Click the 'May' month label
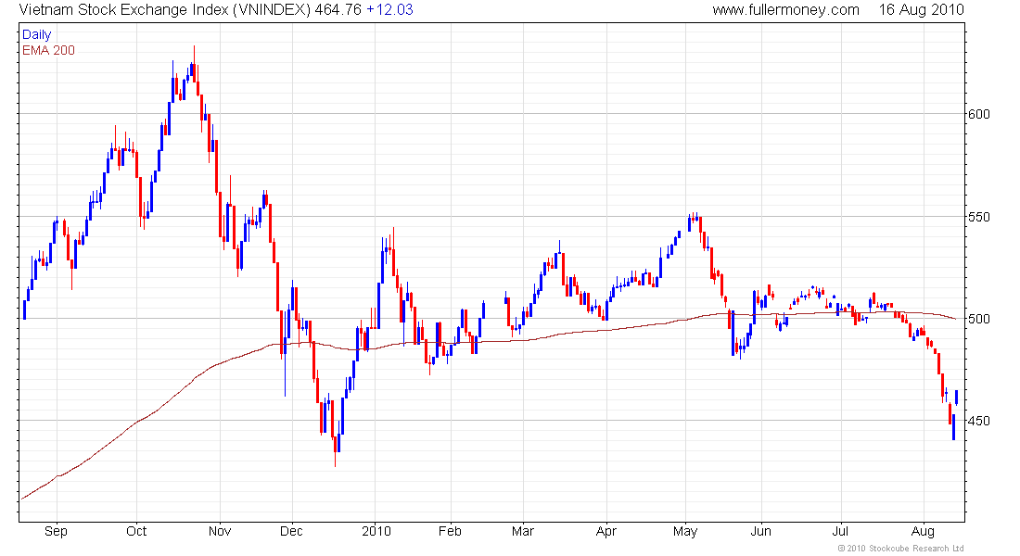The height and width of the screenshot is (556, 1020). tap(685, 532)
